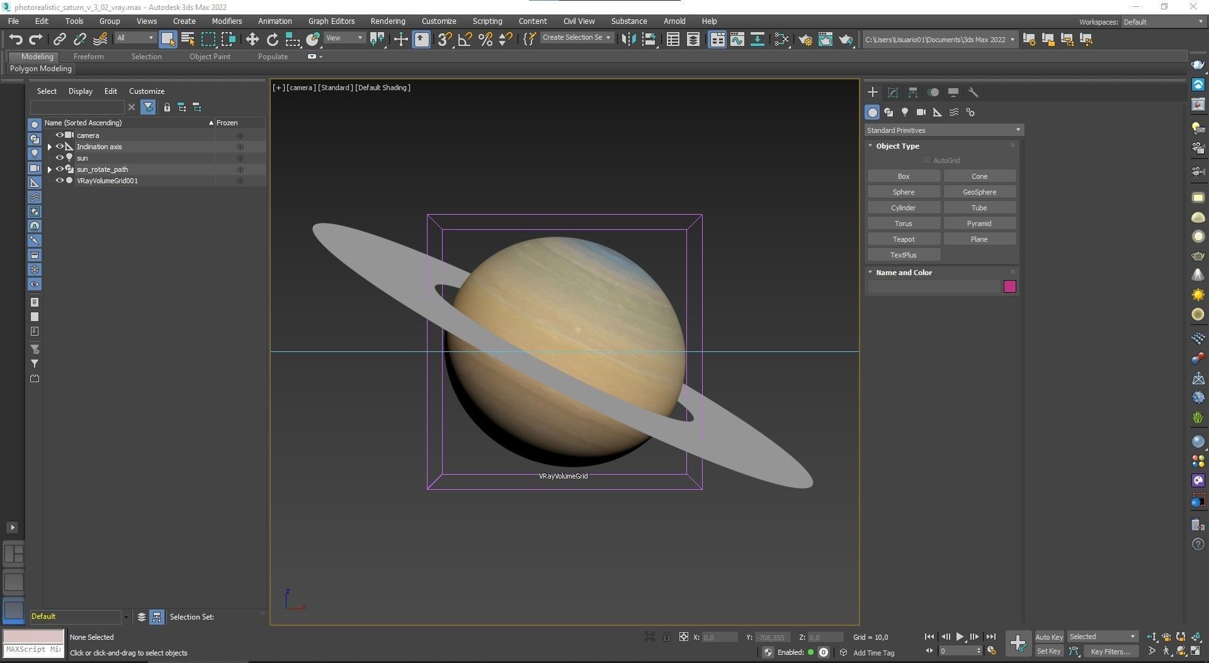Expand the sun_rotate_path tree node
1209x663 pixels.
pyautogui.click(x=50, y=169)
